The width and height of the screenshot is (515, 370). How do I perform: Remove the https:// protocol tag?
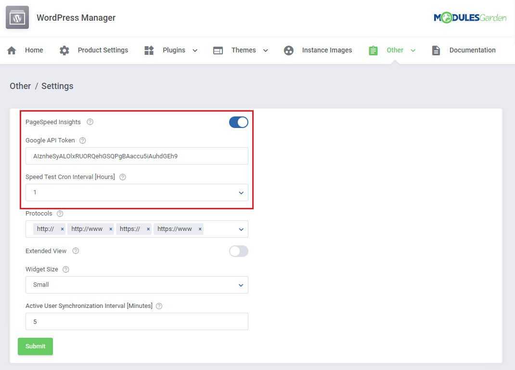(148, 229)
